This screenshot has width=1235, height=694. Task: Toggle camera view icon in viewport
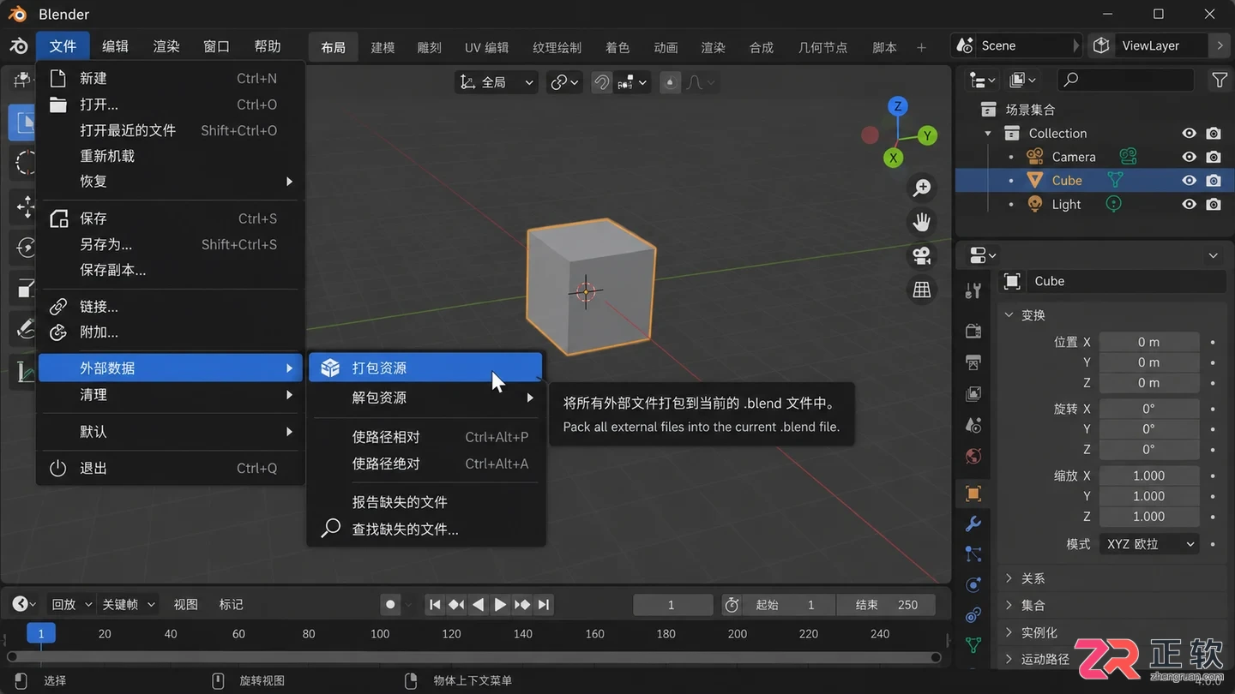tap(922, 255)
